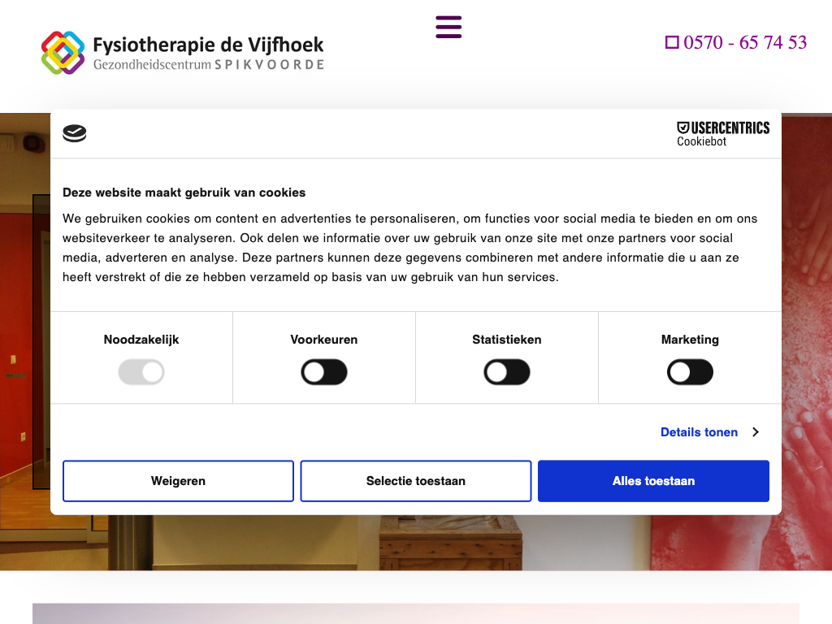This screenshot has width=832, height=624.
Task: Click the Cookiebot oval logo icon
Action: [x=74, y=134]
